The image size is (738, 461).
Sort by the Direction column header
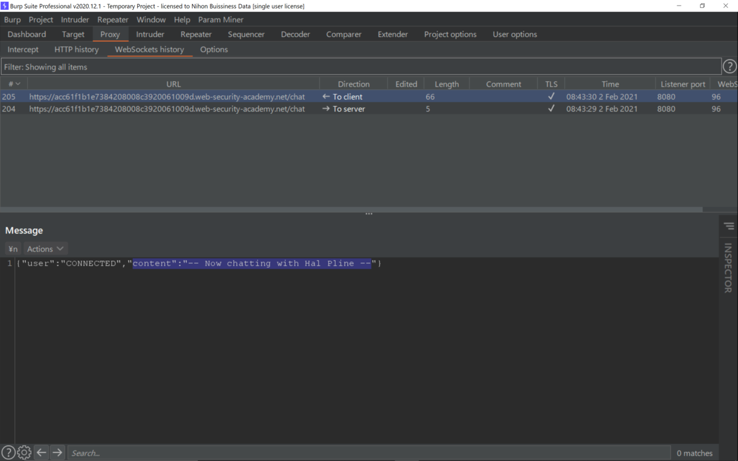click(354, 84)
